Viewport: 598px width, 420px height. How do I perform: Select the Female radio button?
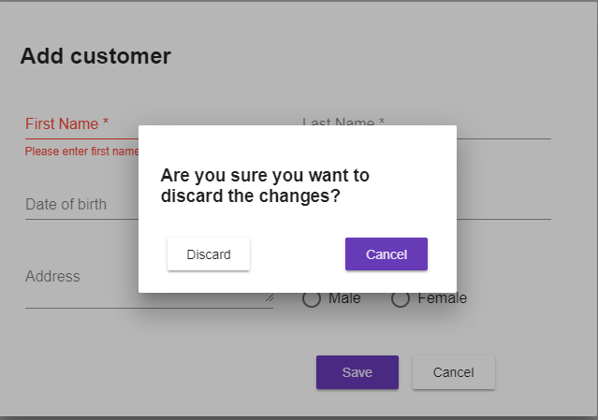401,298
